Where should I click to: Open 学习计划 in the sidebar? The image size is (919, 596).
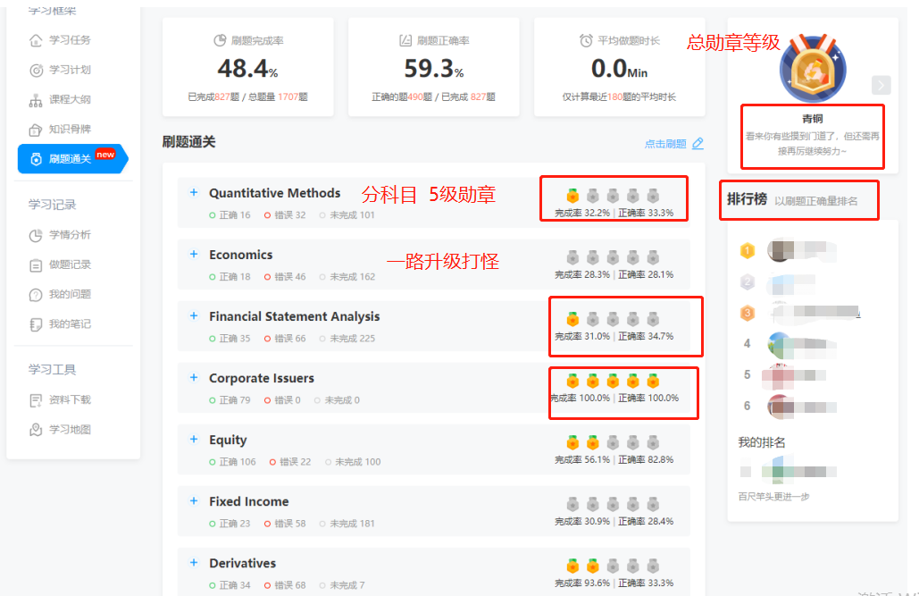[x=60, y=70]
